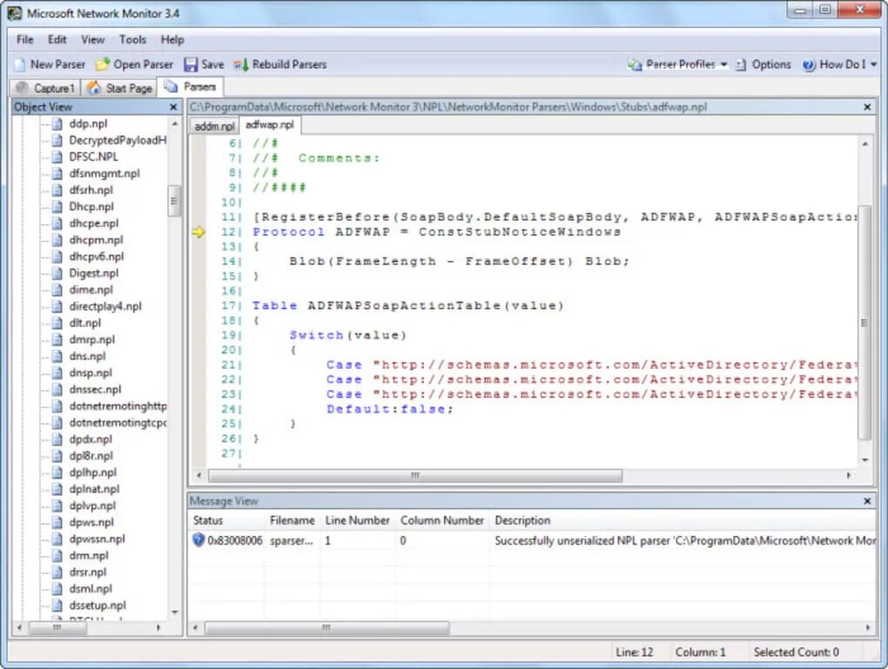Open the How Do I help dropdown
The image size is (888, 669).
point(839,64)
